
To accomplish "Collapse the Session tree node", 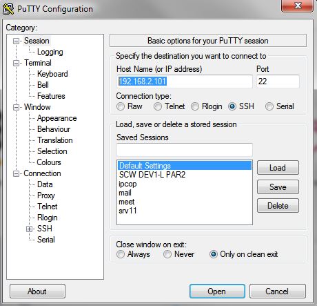I will 16,41.
